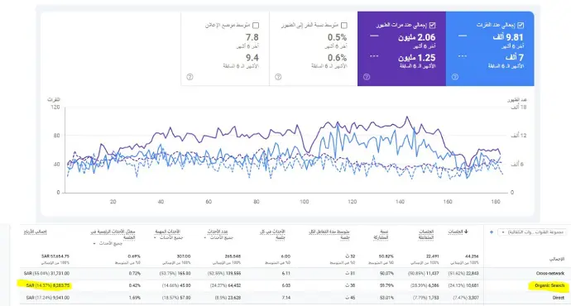This screenshot has height=306, width=571.
Task: Click Direct sessions value 3,307
Action: 473,298
